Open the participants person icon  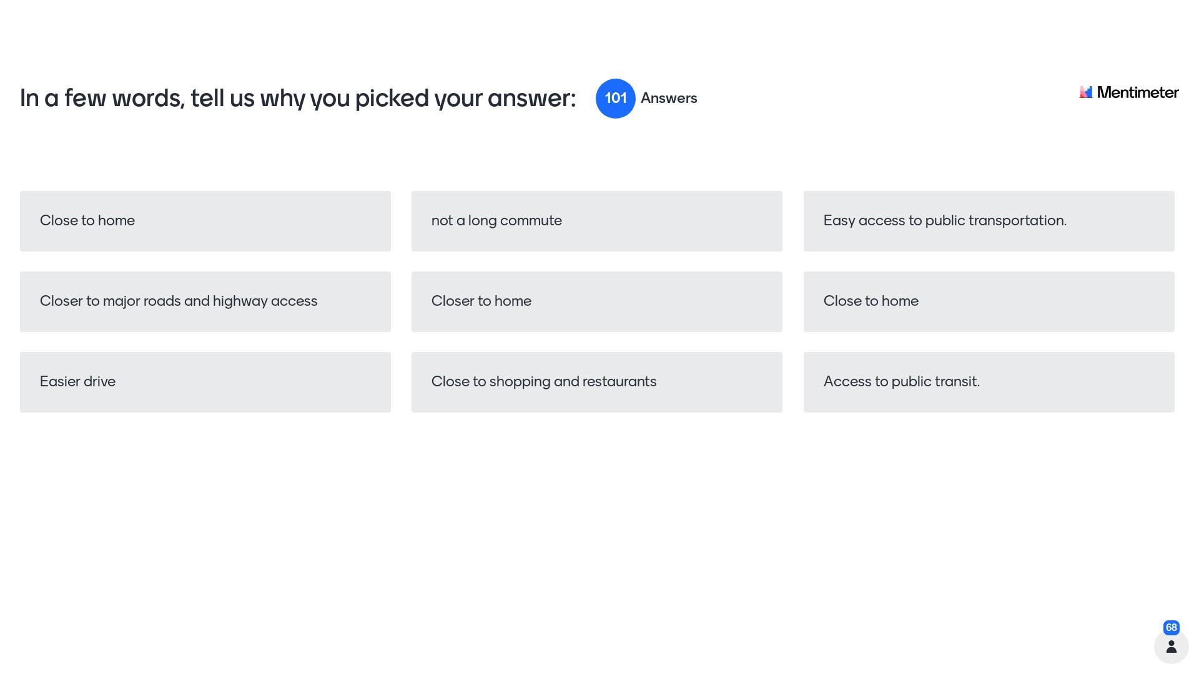click(1171, 647)
